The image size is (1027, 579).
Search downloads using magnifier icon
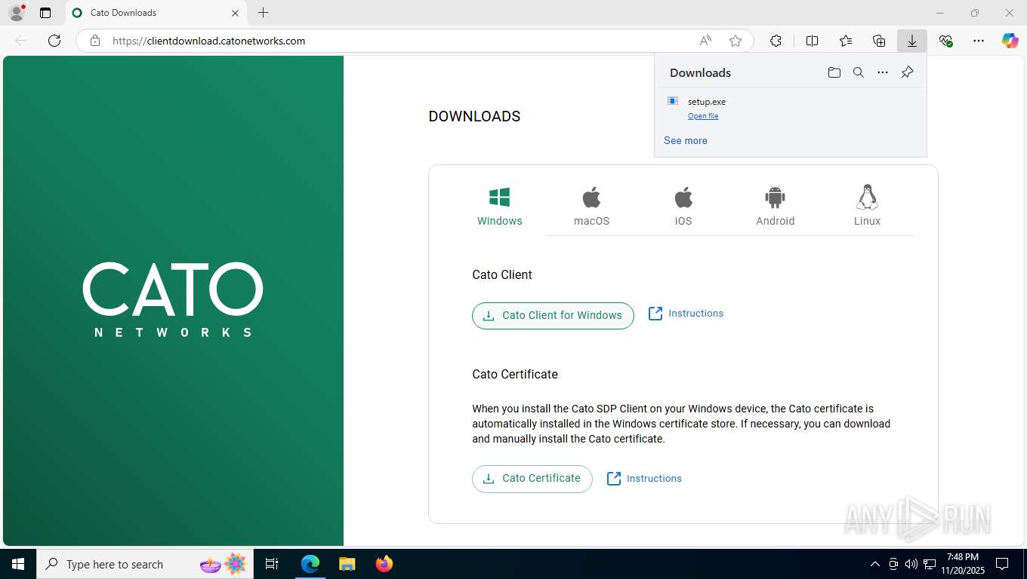tap(859, 72)
